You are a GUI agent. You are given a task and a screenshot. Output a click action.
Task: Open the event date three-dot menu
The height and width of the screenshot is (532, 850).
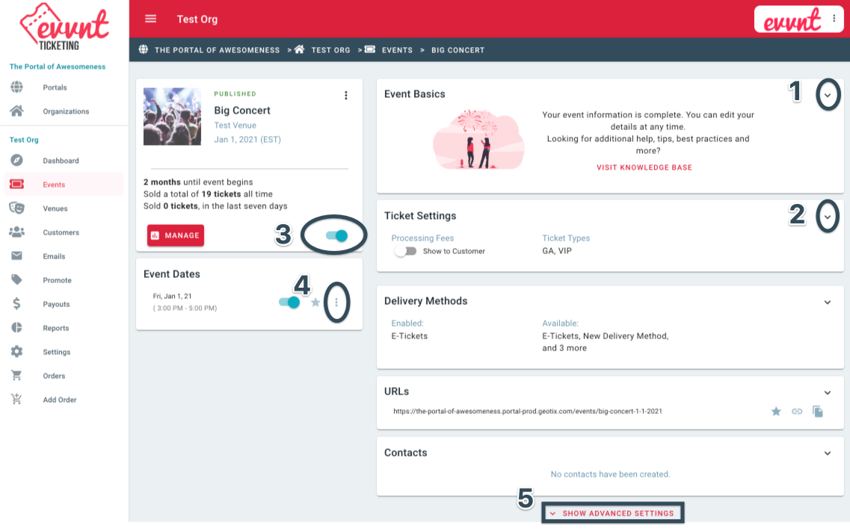pos(336,303)
